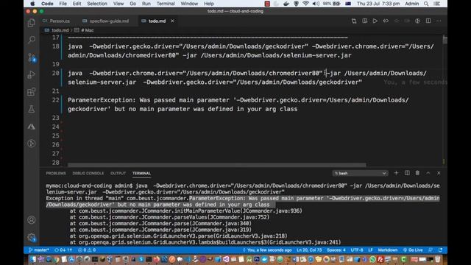Open Spotlight search in menu bar
Image resolution: width=471 pixels, height=265 pixels.
click(x=426, y=4)
